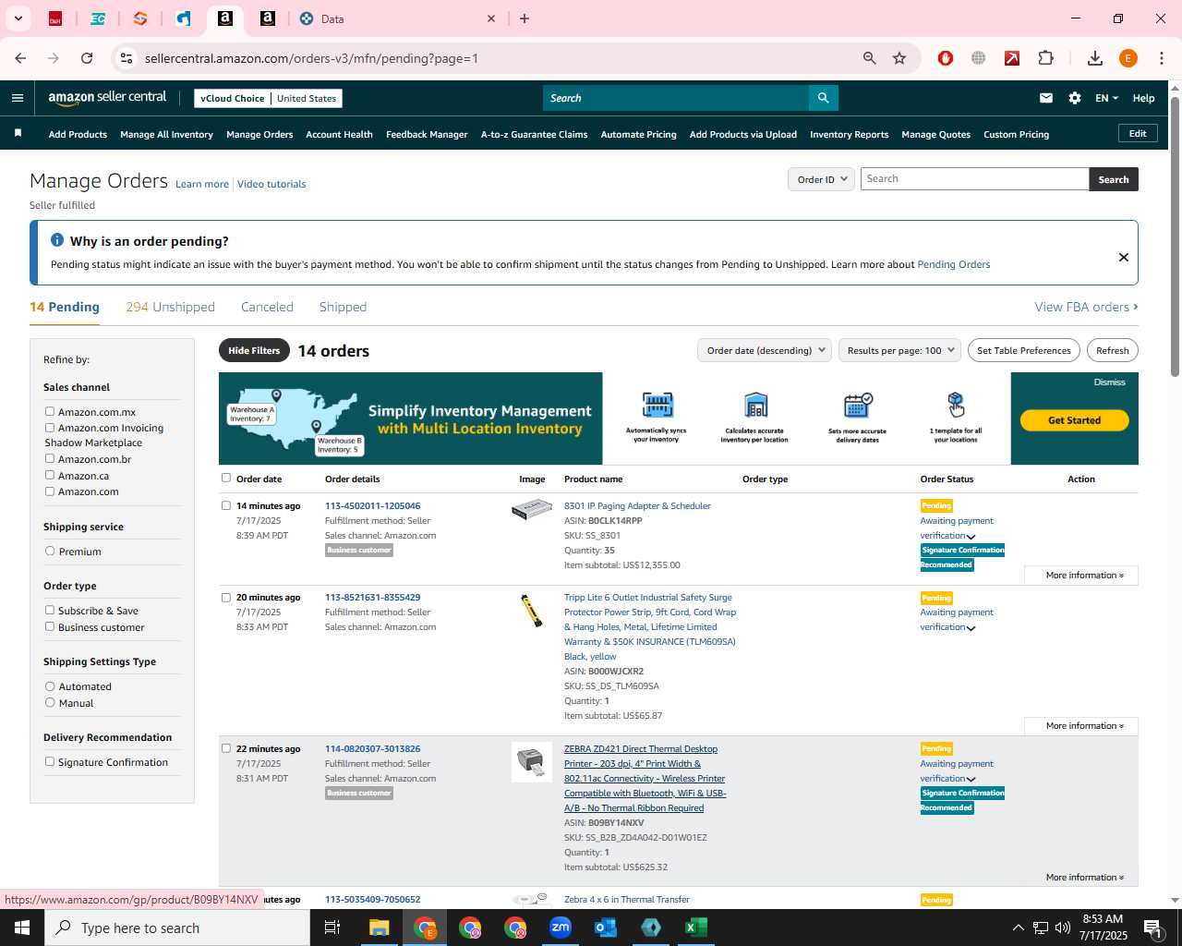Check the Amazon.ca filter
The width and height of the screenshot is (1182, 946).
[50, 475]
